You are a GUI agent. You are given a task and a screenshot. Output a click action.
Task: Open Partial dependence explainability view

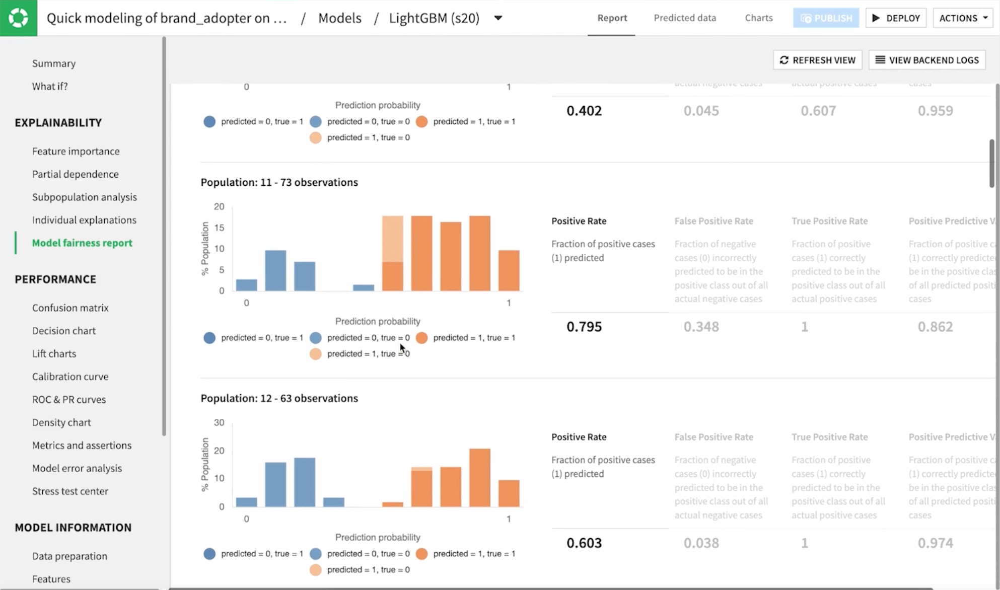(75, 174)
